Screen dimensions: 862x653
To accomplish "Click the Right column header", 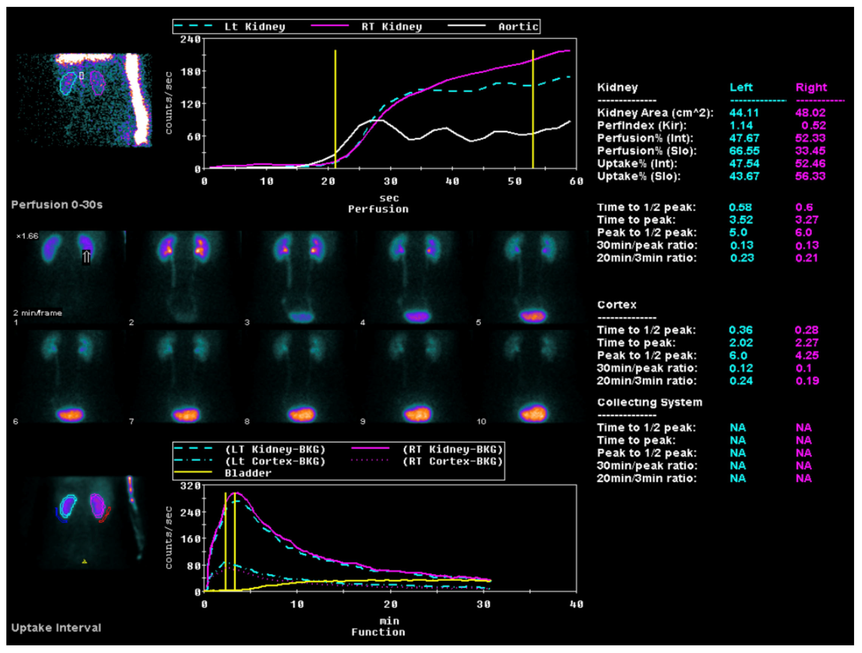I will pos(811,87).
